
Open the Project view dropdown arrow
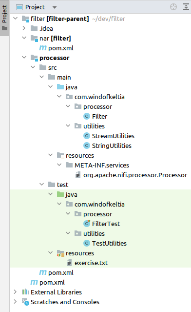(x=55, y=7)
